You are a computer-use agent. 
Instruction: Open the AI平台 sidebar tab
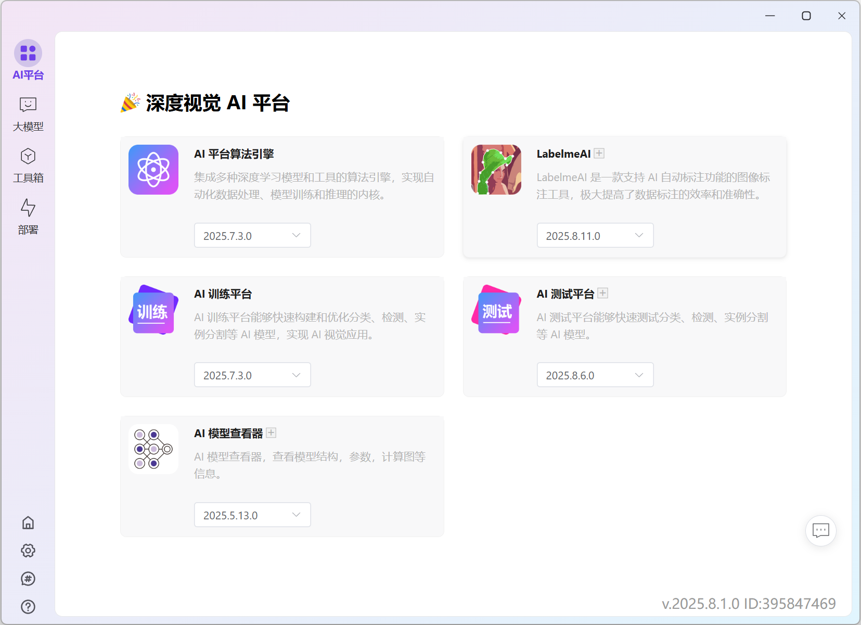pos(28,60)
